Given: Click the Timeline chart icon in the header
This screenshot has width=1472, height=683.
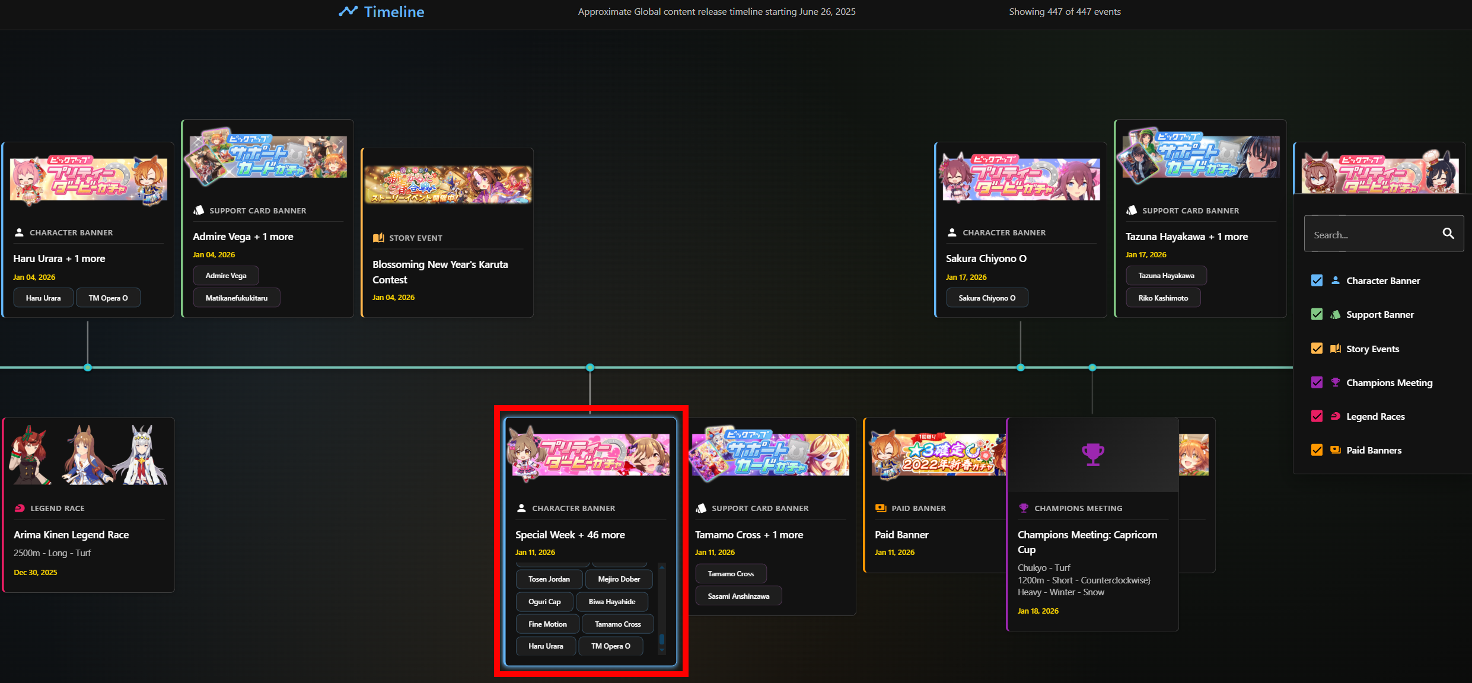Looking at the screenshot, I should tap(348, 11).
